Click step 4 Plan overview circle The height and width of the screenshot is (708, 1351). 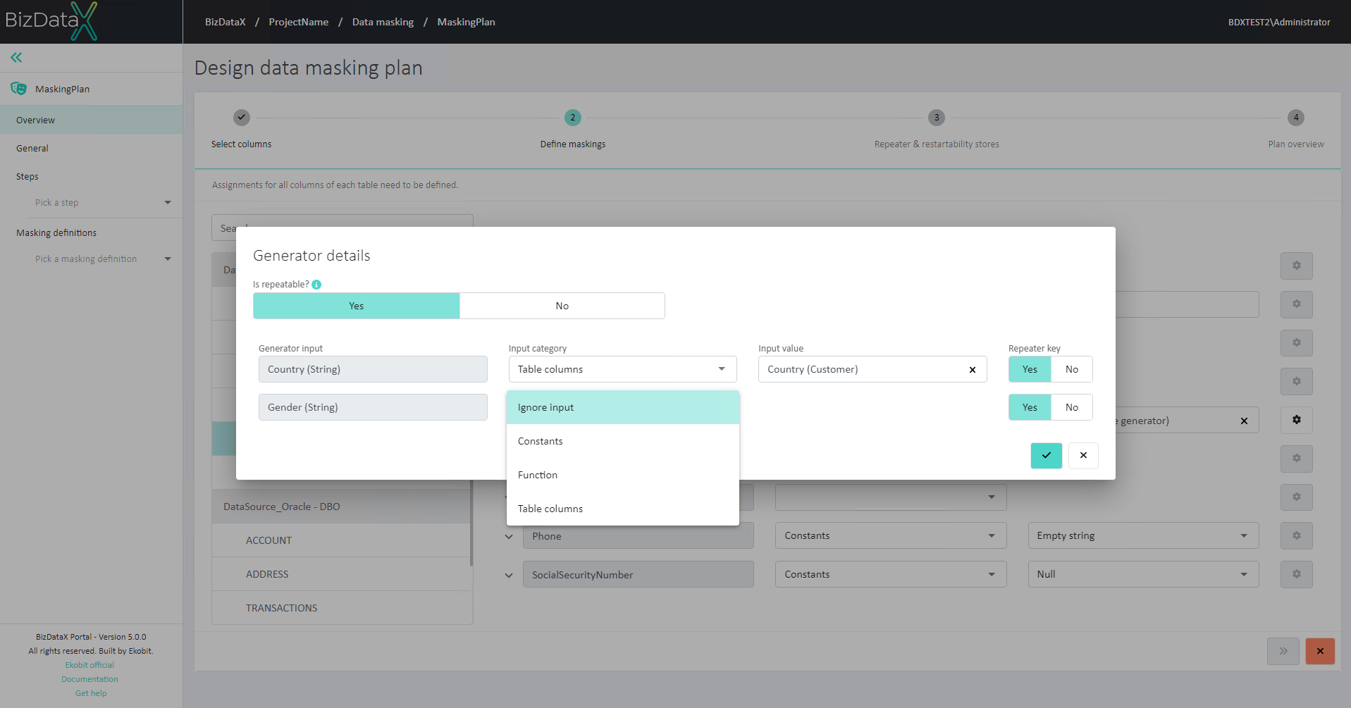(1296, 118)
